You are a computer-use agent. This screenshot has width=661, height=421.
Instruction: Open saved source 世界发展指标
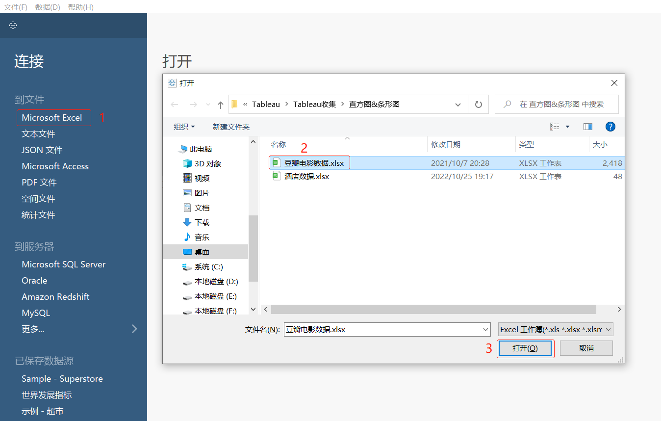tap(47, 395)
